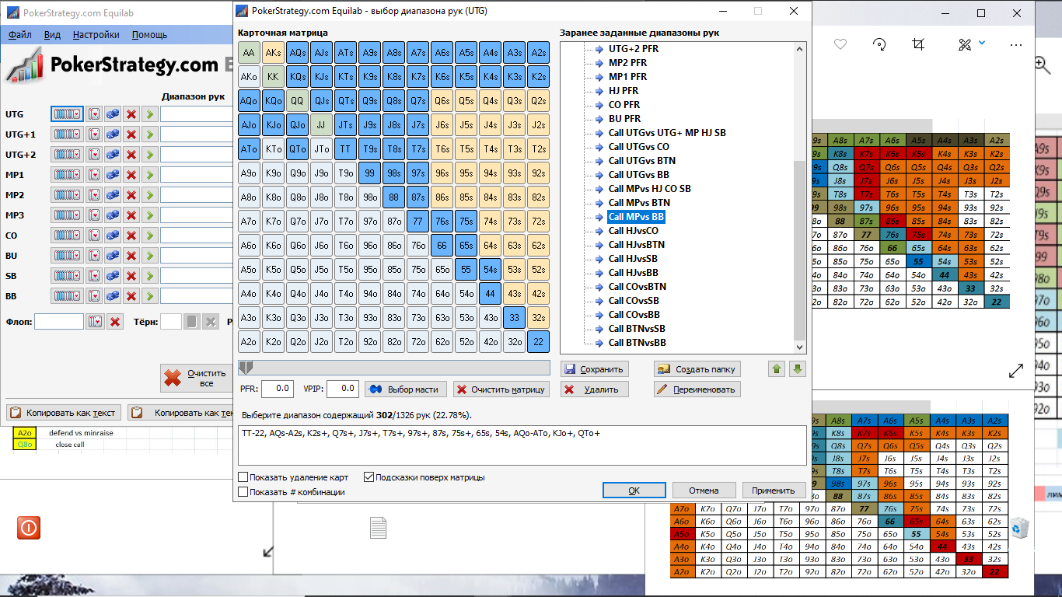Click the green arrow for MP2 row
Image resolution: width=1062 pixels, height=597 pixels.
pos(150,195)
